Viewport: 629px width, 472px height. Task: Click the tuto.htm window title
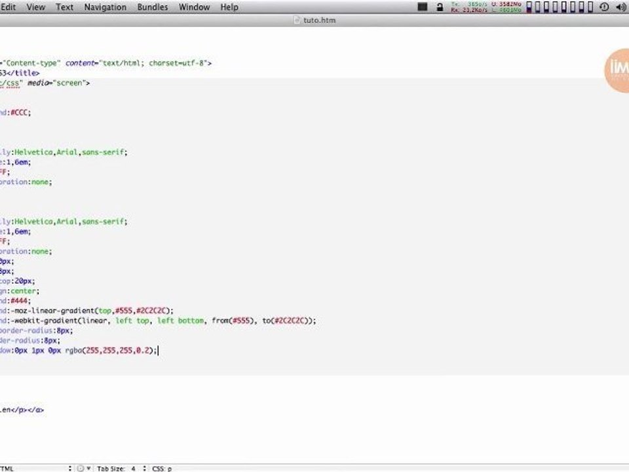point(319,20)
